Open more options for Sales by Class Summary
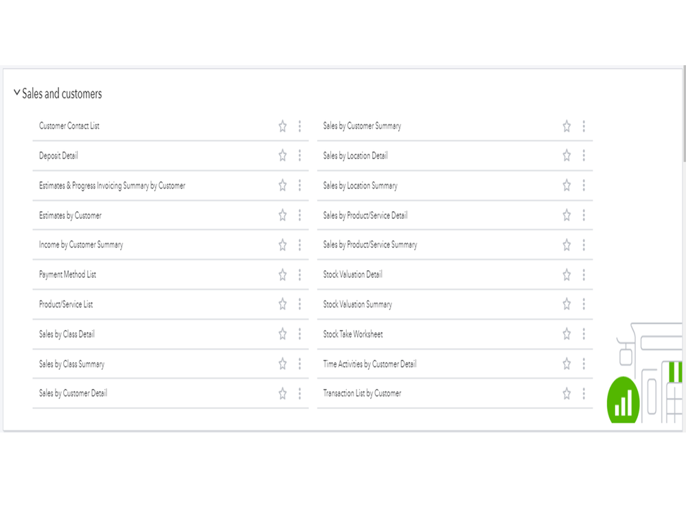 click(x=299, y=364)
